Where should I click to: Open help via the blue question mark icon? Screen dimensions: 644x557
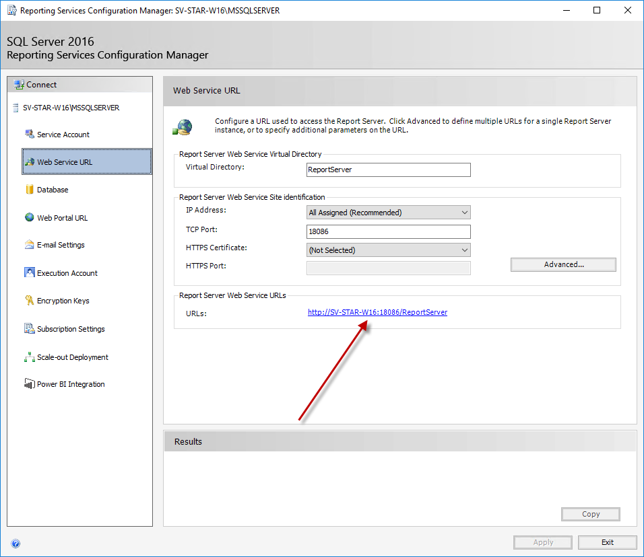(15, 544)
